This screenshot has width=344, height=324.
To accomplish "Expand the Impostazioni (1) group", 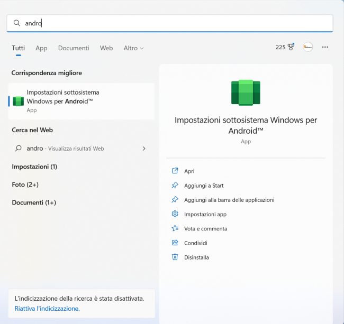I will 34,166.
